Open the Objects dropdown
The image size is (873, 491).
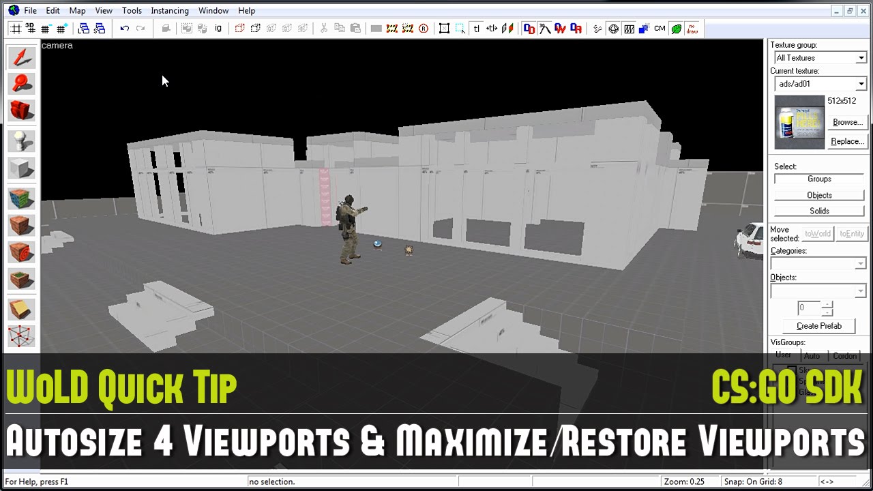818,291
